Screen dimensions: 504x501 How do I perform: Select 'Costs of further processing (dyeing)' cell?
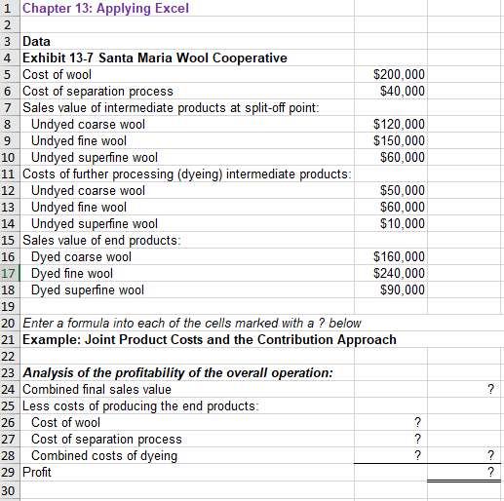[x=187, y=173]
